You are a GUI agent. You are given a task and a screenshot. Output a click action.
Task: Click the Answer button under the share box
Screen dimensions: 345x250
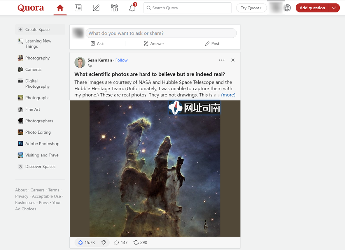tap(154, 44)
